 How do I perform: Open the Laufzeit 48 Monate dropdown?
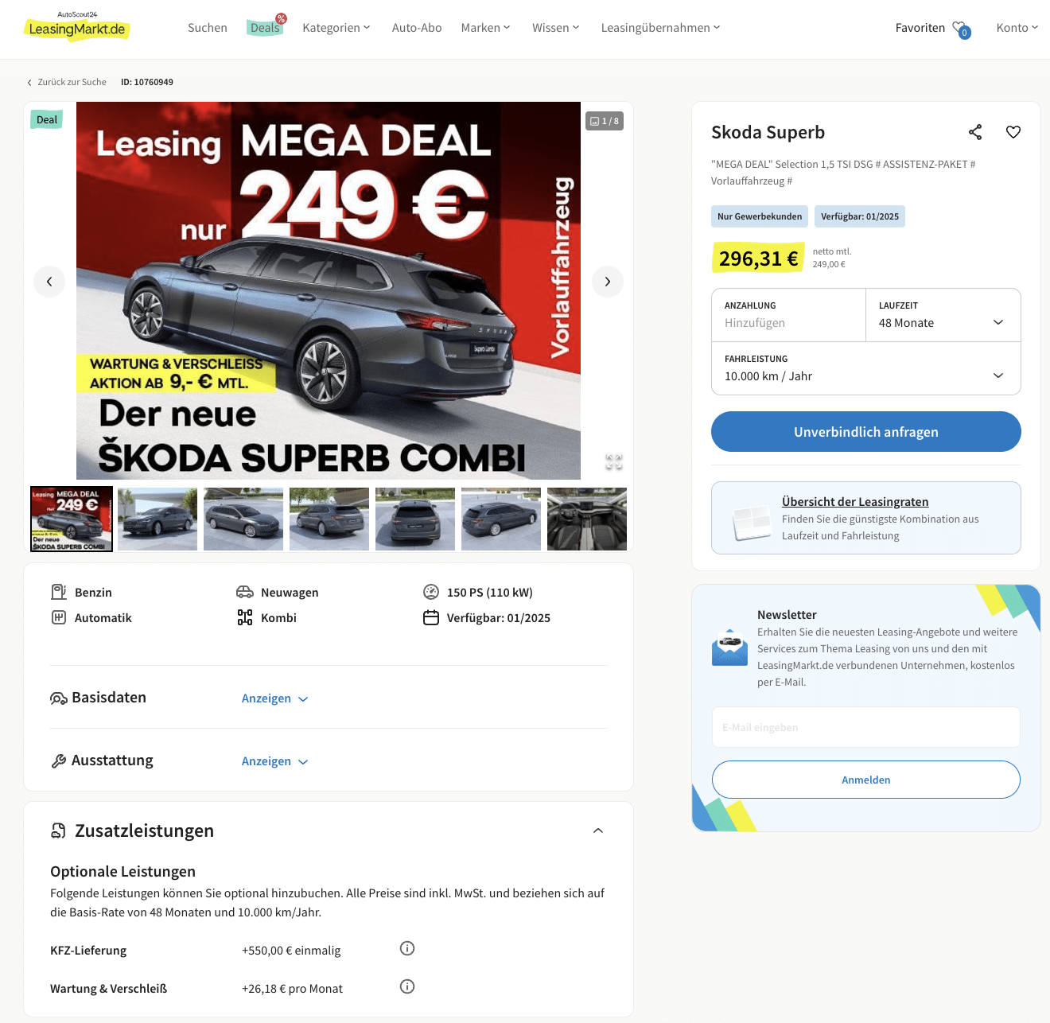click(x=943, y=315)
